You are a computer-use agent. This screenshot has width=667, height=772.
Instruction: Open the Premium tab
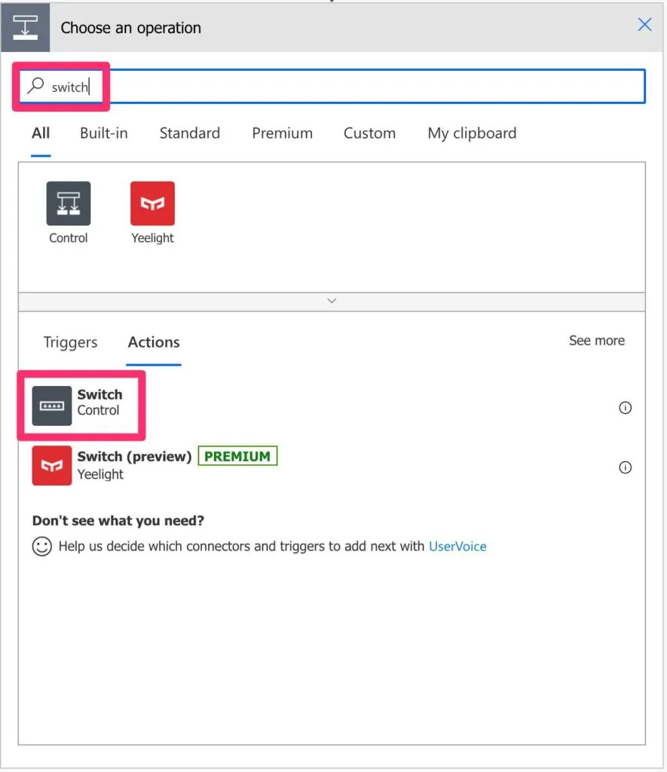tap(282, 133)
